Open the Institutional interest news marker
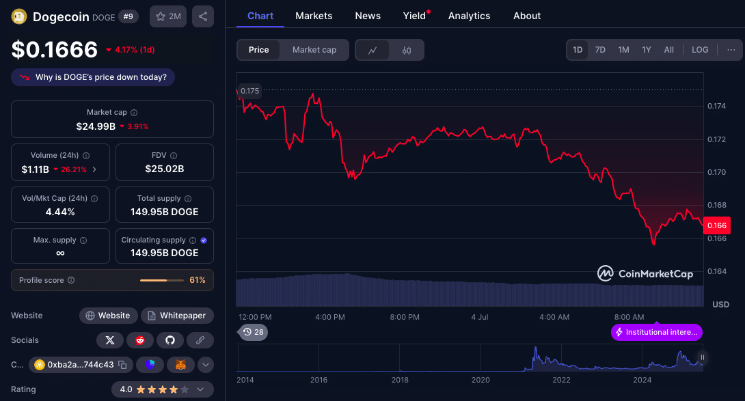Image resolution: width=745 pixels, height=401 pixels. tap(657, 332)
